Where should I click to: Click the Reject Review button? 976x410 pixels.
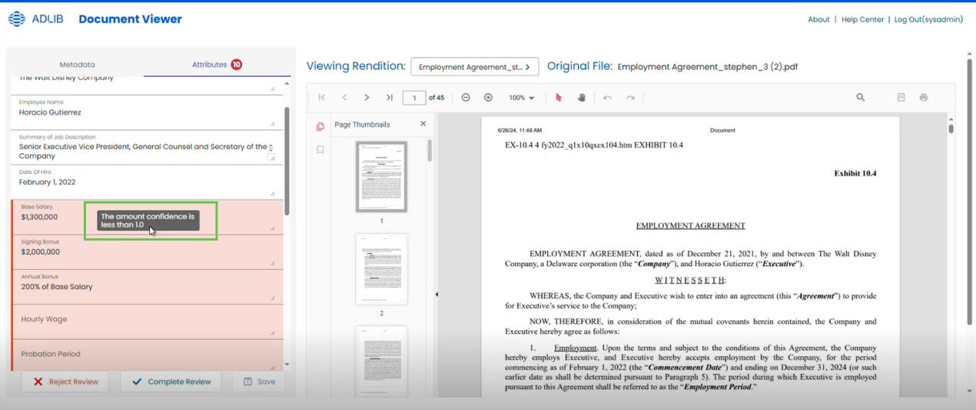pos(65,382)
